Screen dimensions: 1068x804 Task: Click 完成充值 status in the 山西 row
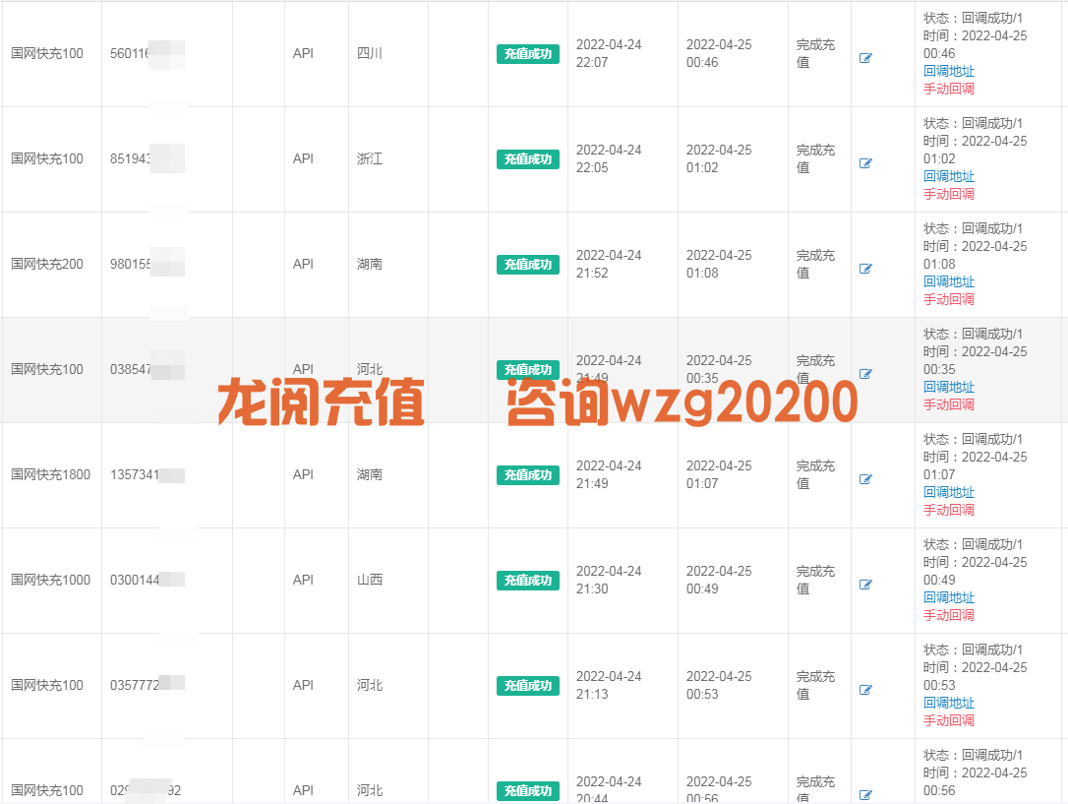(x=816, y=580)
